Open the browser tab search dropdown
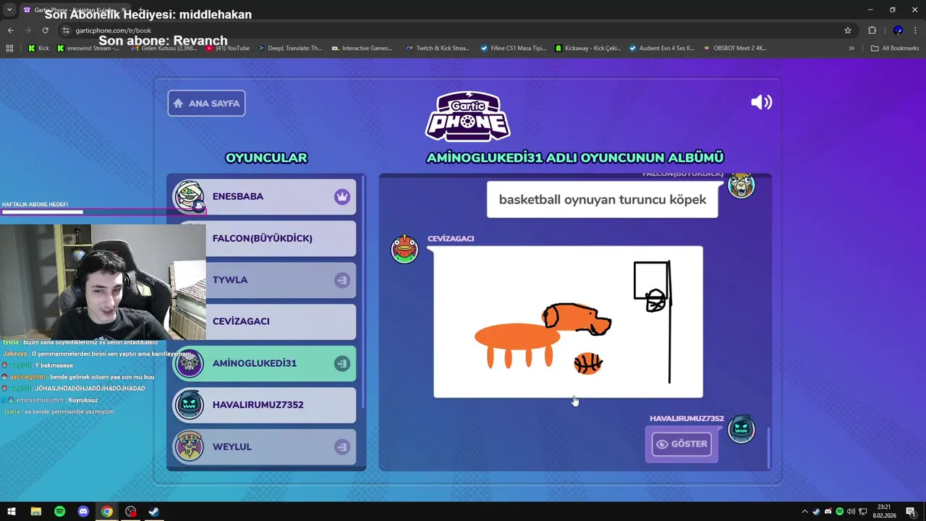926x521 pixels. click(9, 10)
